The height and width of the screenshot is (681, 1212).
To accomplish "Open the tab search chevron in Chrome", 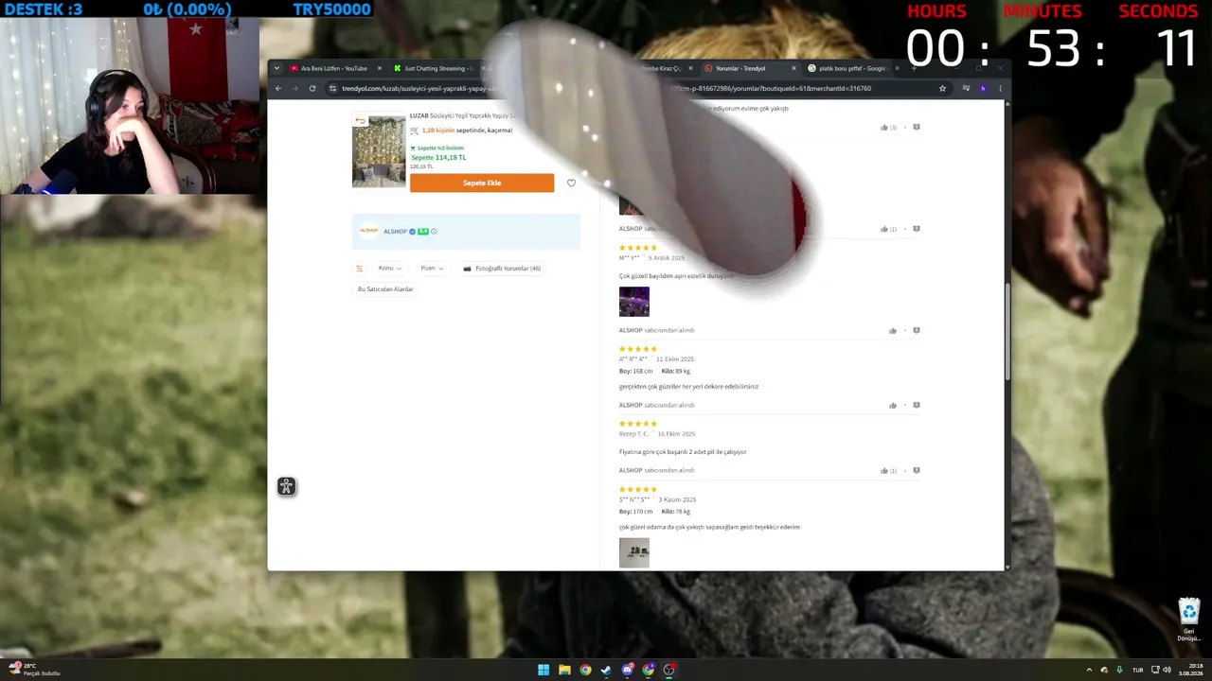I will click(276, 68).
